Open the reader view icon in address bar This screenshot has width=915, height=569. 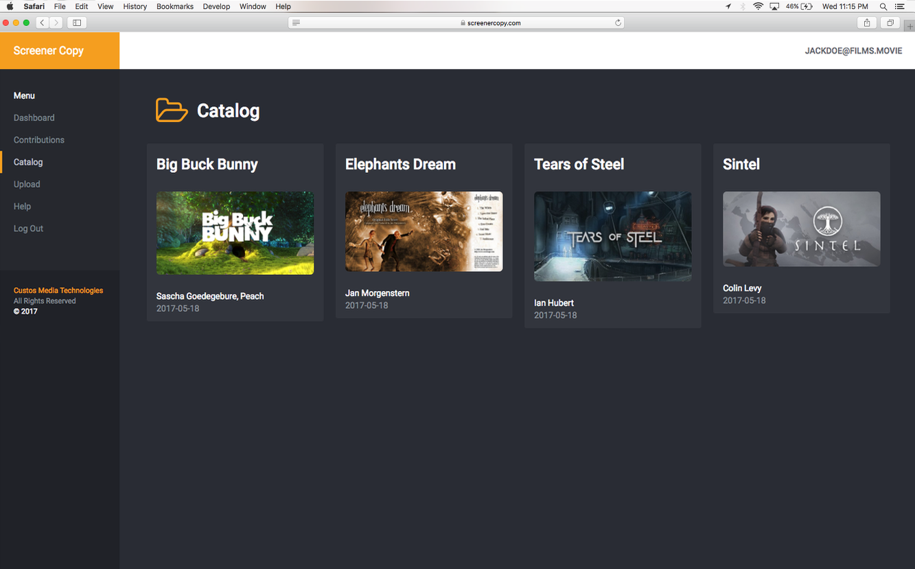coord(296,23)
